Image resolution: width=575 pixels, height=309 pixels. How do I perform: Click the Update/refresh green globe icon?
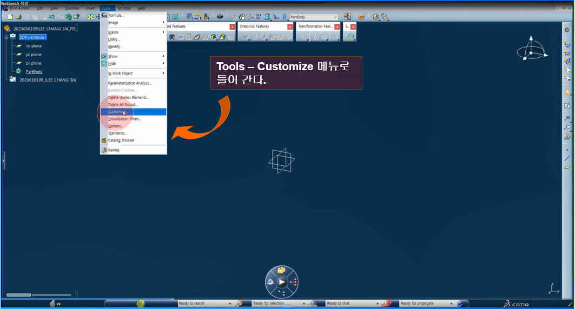tap(68, 17)
